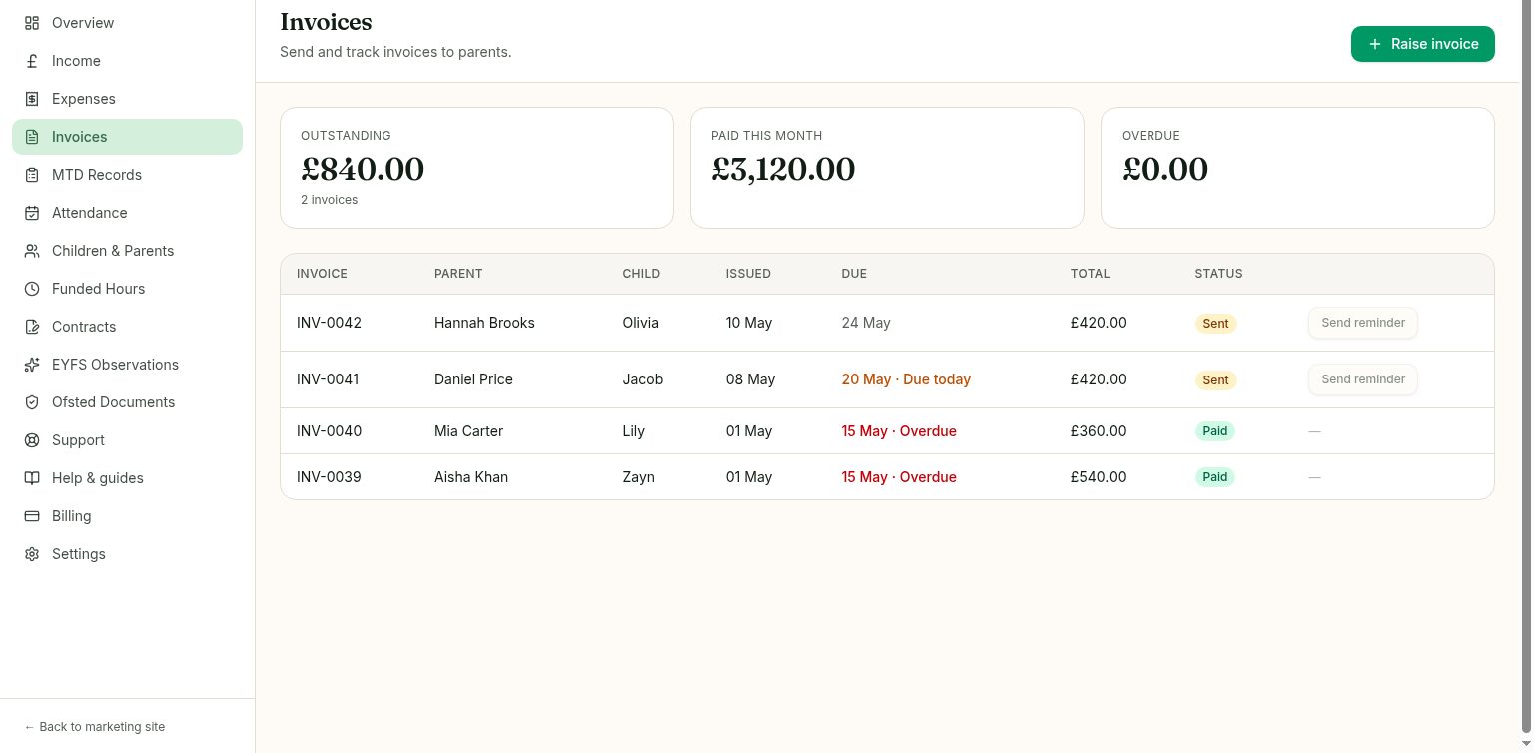Viewport: 1534px width, 753px height.
Task: Click the '2 invoices' text under Outstanding
Action: tap(329, 200)
